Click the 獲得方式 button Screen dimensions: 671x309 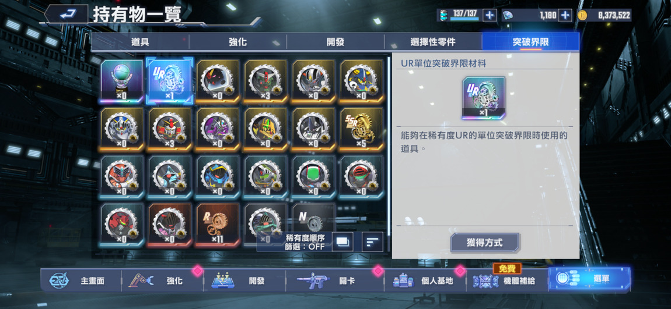coord(485,243)
